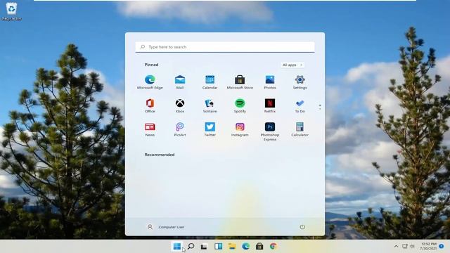
Task: Launch Instagram
Action: pos(240,129)
